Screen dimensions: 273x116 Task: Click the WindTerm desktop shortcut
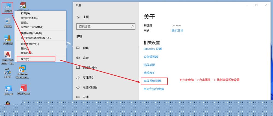(23, 89)
